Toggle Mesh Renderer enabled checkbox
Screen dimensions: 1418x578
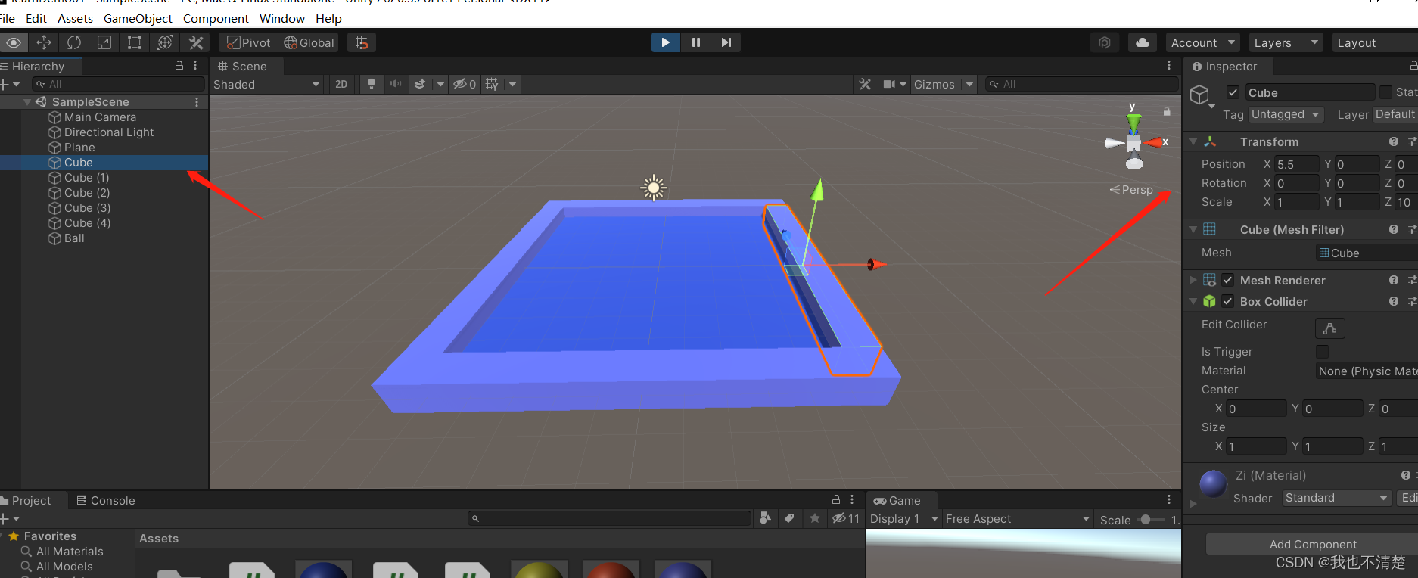click(1228, 280)
